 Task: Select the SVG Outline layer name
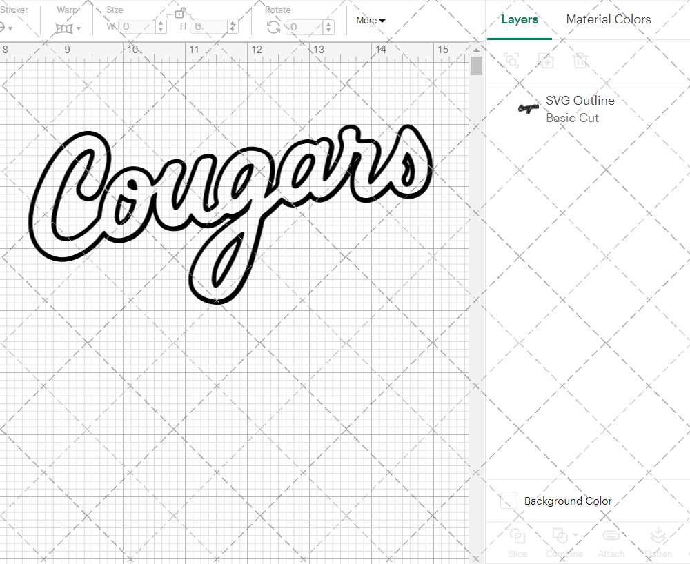[580, 100]
